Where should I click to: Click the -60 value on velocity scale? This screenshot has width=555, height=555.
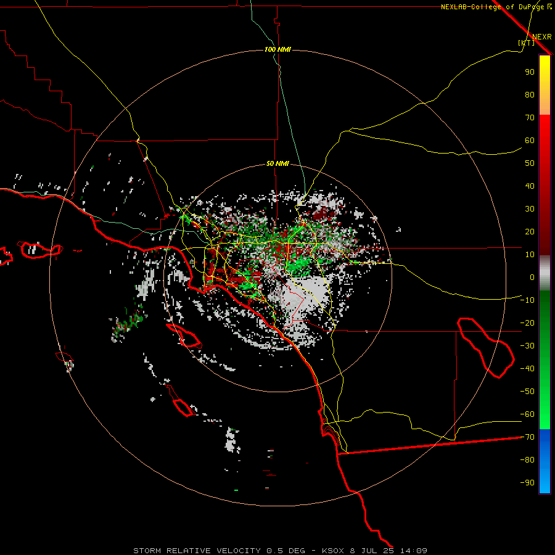527,414
